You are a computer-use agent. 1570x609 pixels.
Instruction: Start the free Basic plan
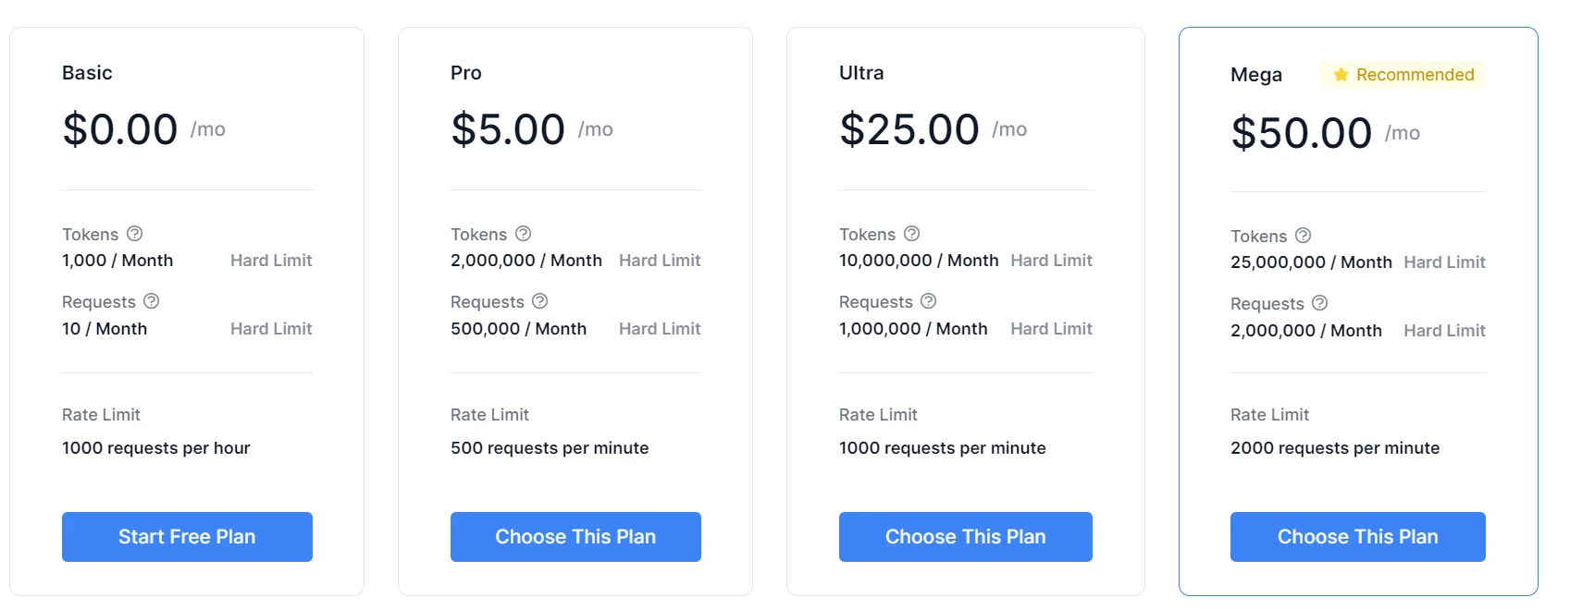[187, 537]
